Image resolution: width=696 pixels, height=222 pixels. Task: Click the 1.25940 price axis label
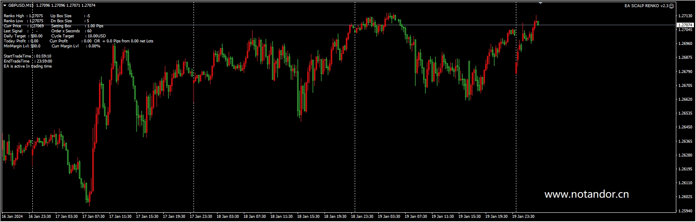pos(685,211)
